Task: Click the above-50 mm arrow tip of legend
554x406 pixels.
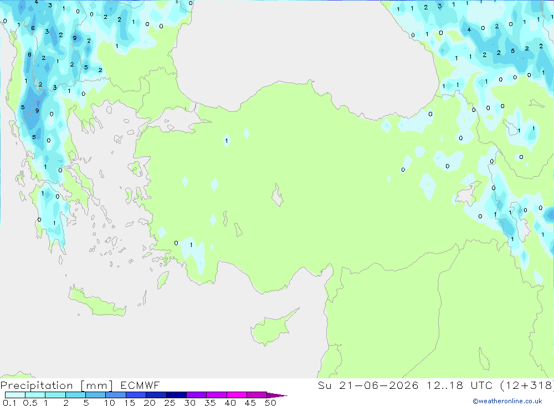Action: pyautogui.click(x=277, y=395)
